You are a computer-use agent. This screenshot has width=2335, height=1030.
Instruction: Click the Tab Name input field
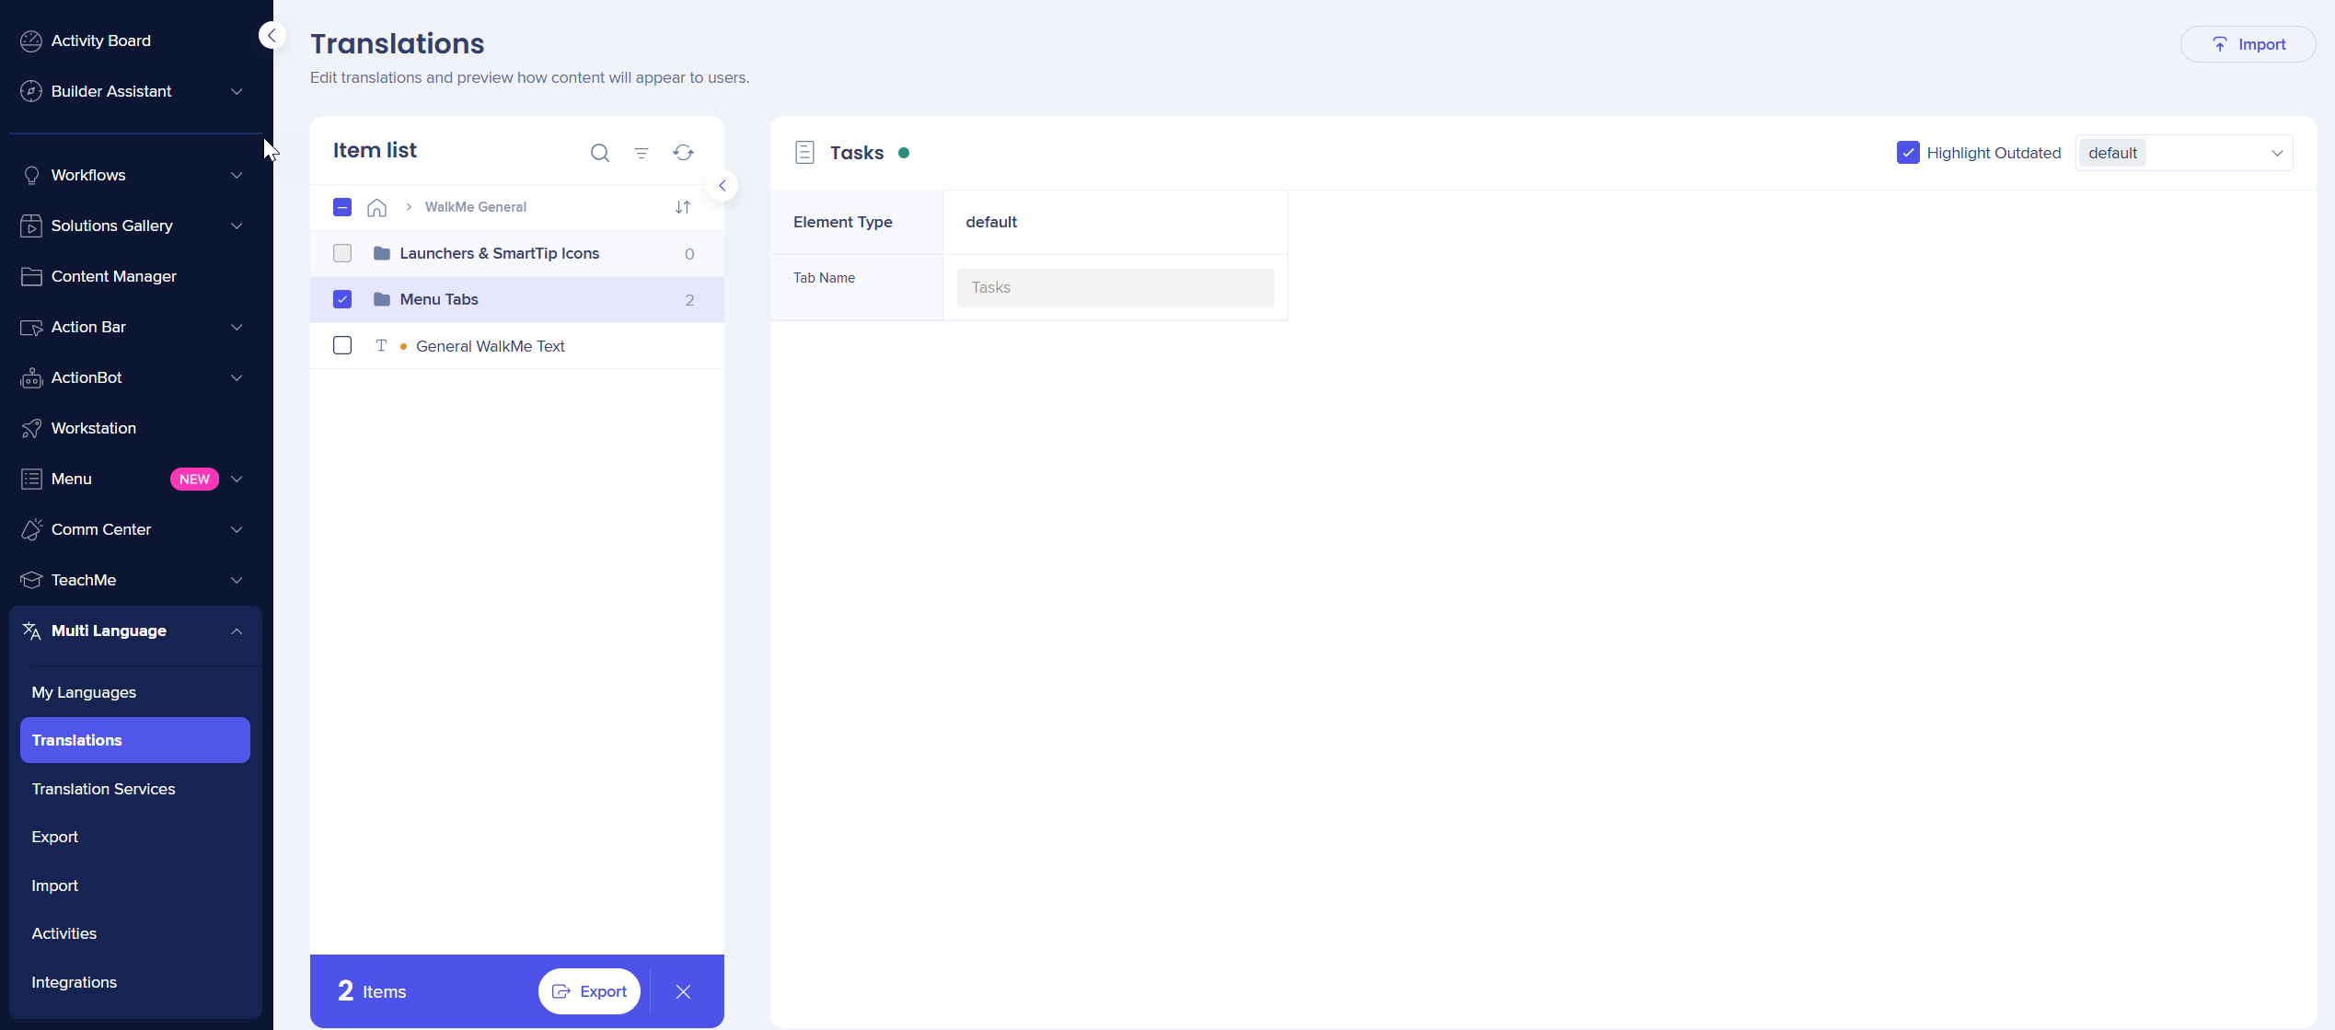[x=1115, y=288]
